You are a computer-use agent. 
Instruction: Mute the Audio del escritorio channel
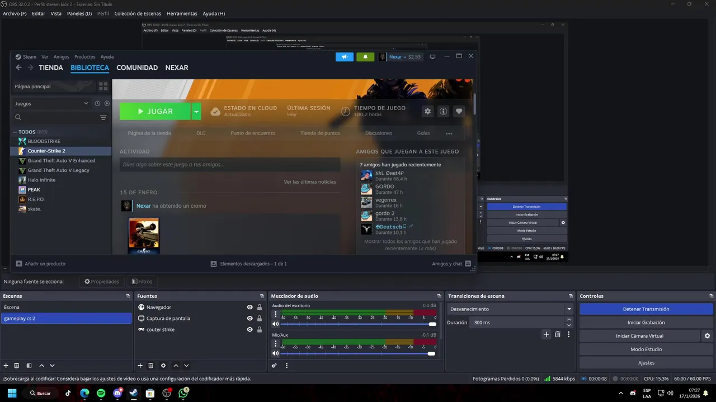(x=275, y=324)
